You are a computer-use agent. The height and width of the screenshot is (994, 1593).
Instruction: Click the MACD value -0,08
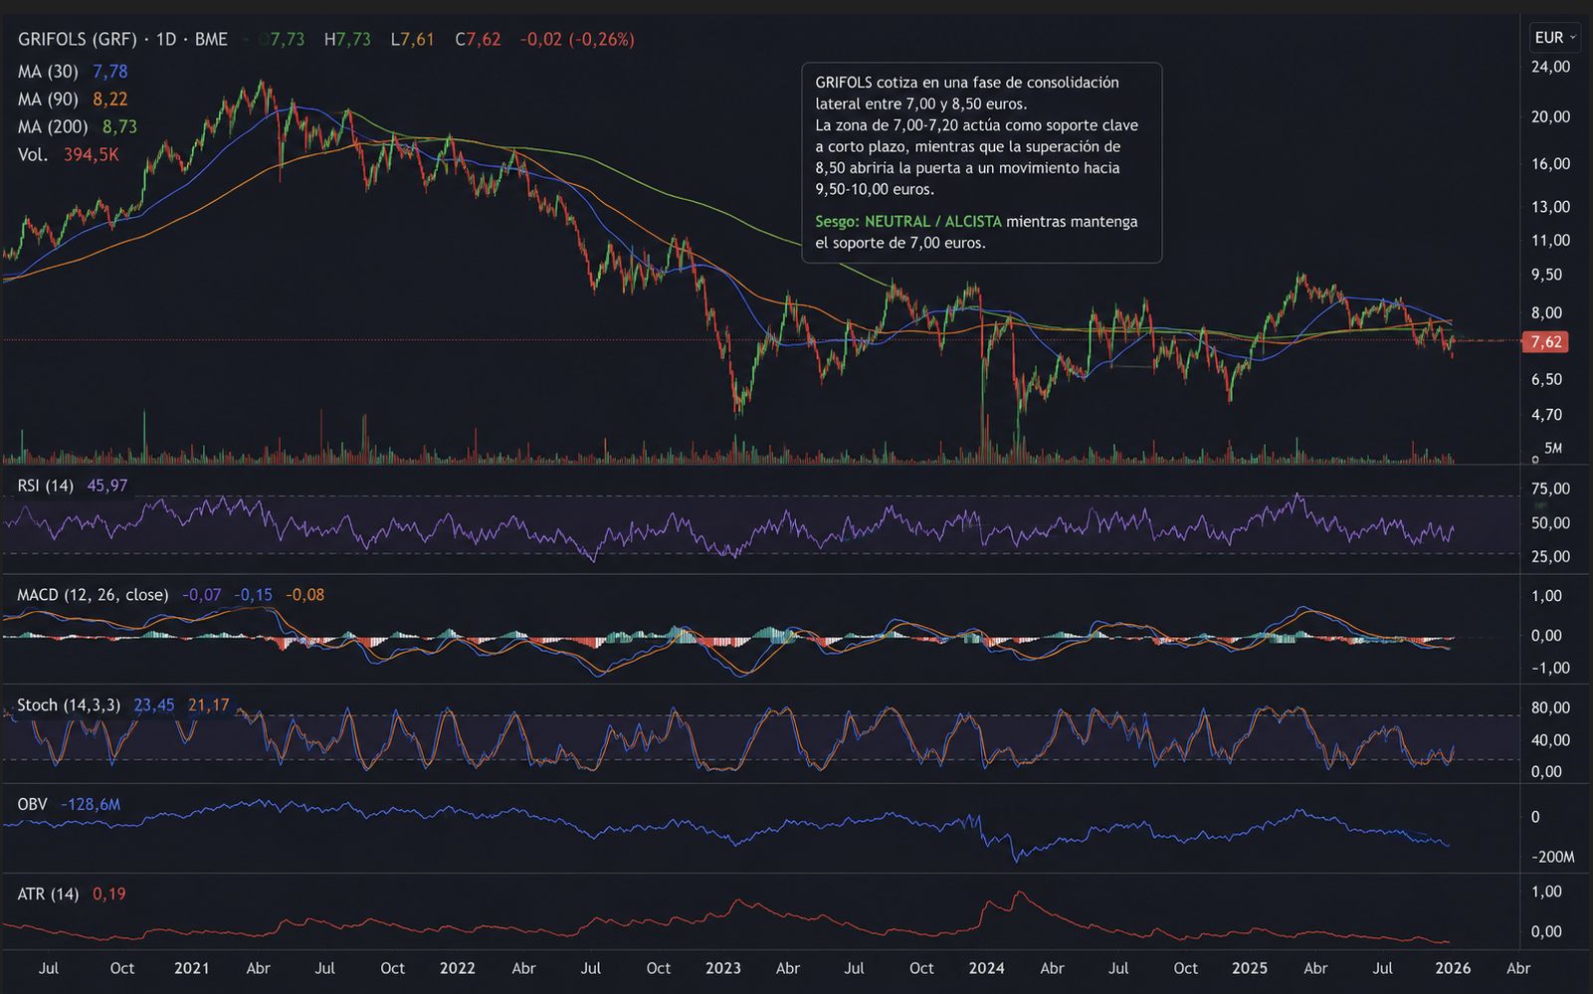coord(305,595)
